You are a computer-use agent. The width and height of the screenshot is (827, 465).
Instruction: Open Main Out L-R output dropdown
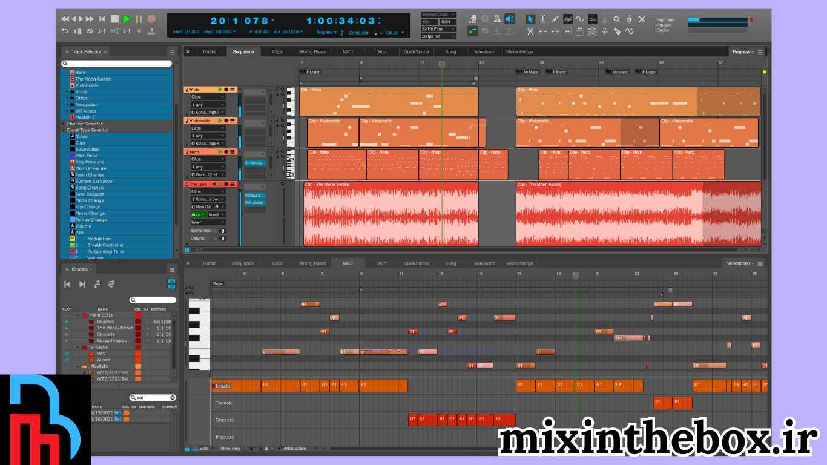coord(208,207)
